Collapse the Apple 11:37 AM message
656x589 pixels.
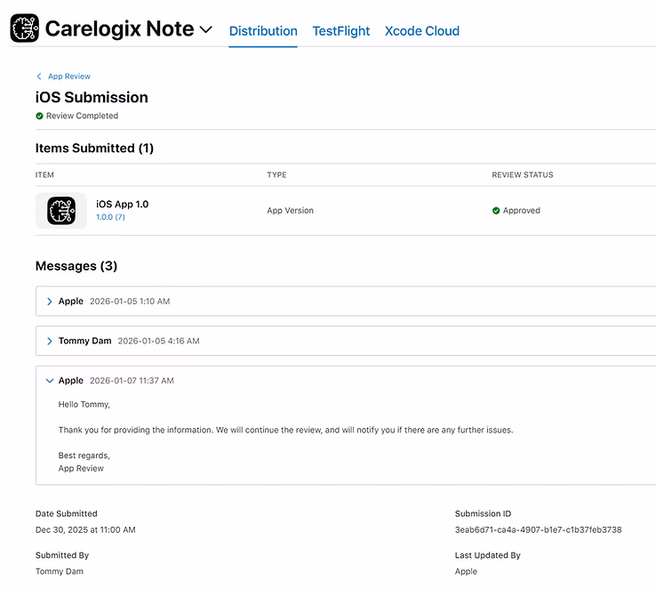pos(50,381)
